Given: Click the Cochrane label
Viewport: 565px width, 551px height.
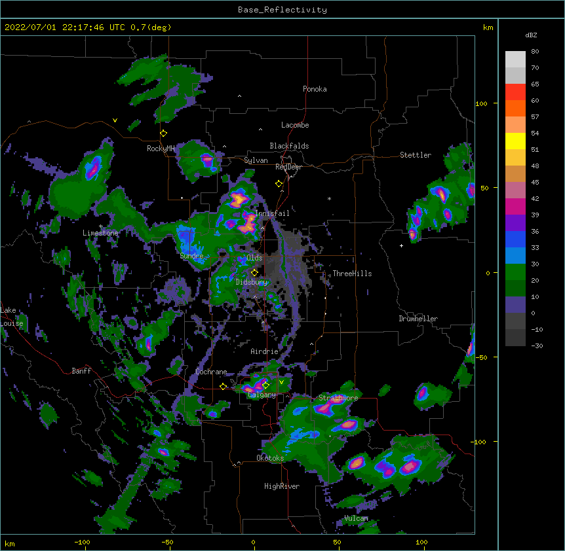Looking at the screenshot, I should 211,372.
